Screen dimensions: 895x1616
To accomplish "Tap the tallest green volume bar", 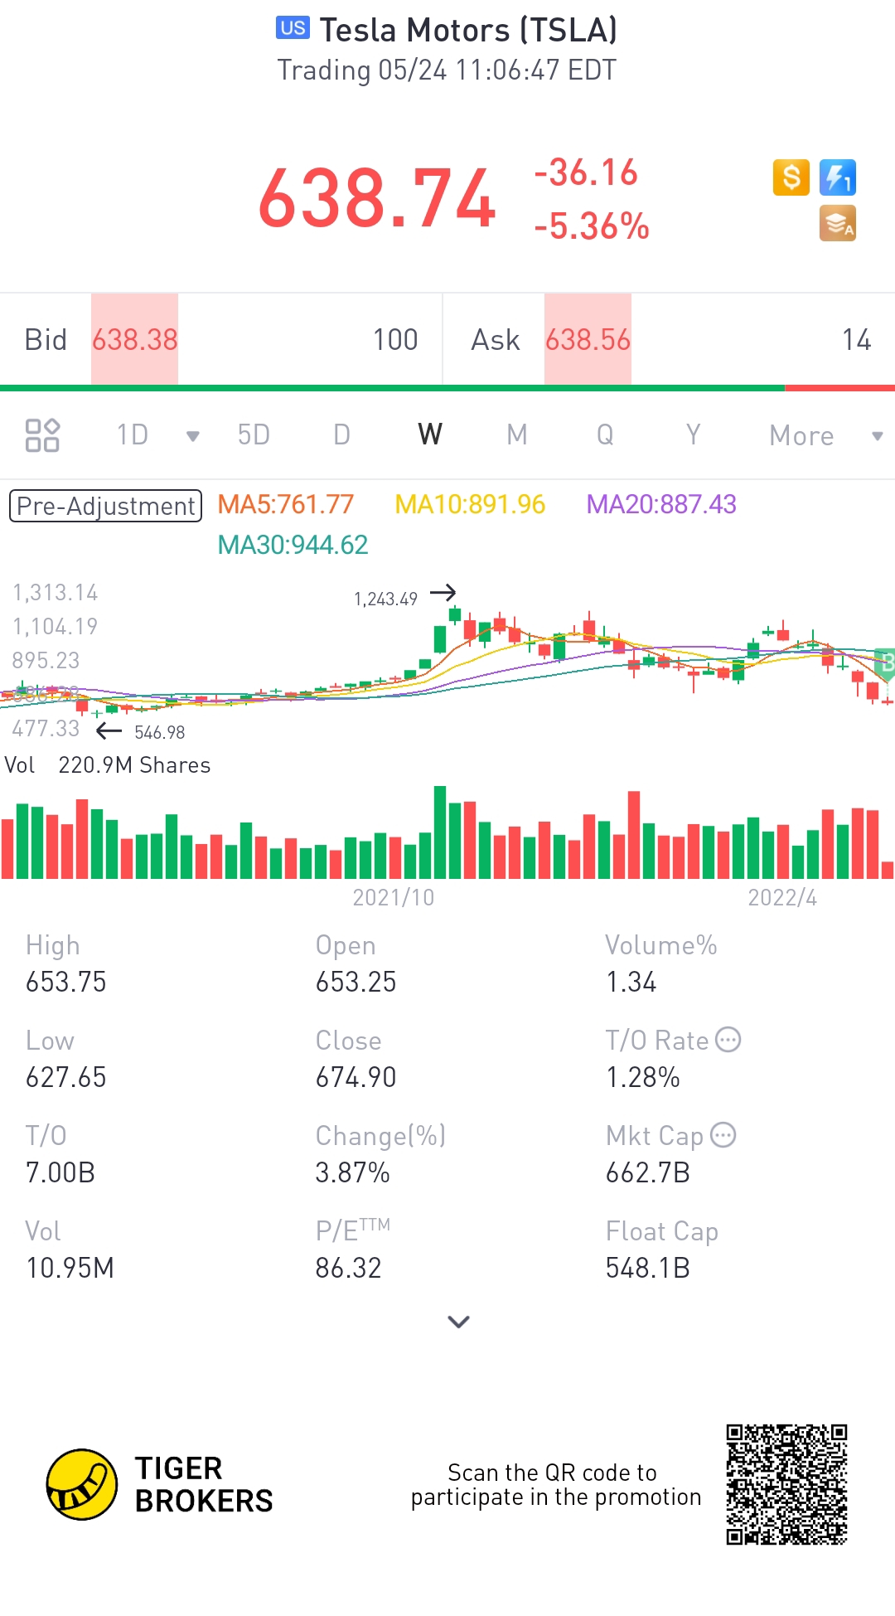I will pos(440,832).
